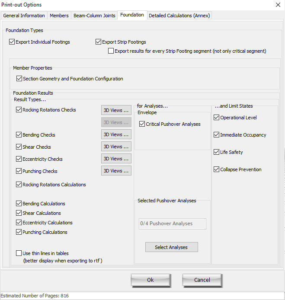The height and width of the screenshot is (300, 285).
Task: Switch to the General Information tab
Action: tap(24, 16)
